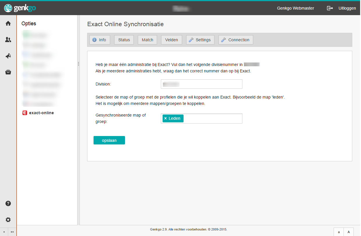Open the Match tab
The image size is (361, 236).
(x=147, y=40)
